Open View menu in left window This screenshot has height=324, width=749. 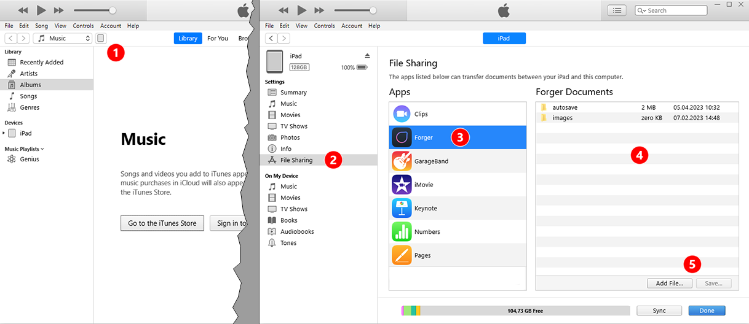60,26
